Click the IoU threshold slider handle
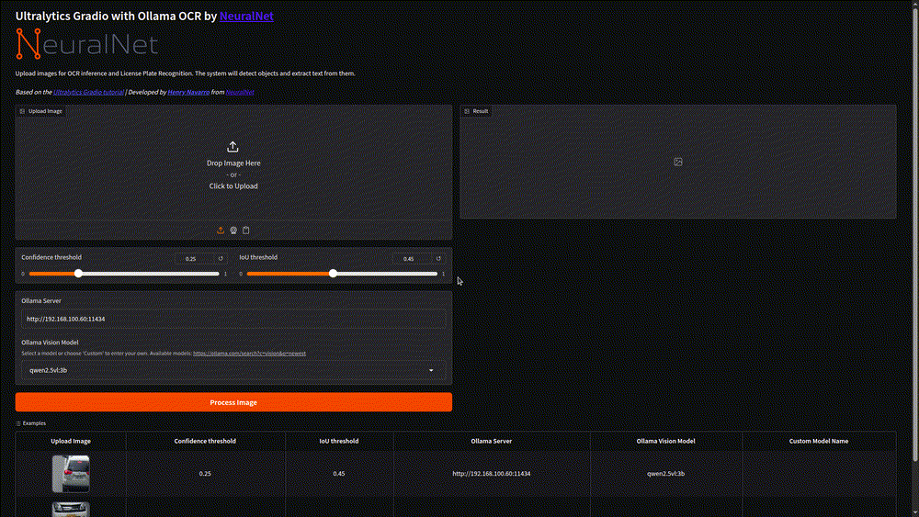 coord(333,274)
